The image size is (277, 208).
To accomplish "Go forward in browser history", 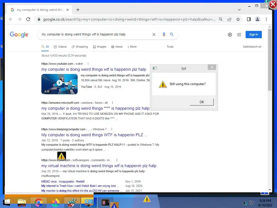I will (x=19, y=19).
